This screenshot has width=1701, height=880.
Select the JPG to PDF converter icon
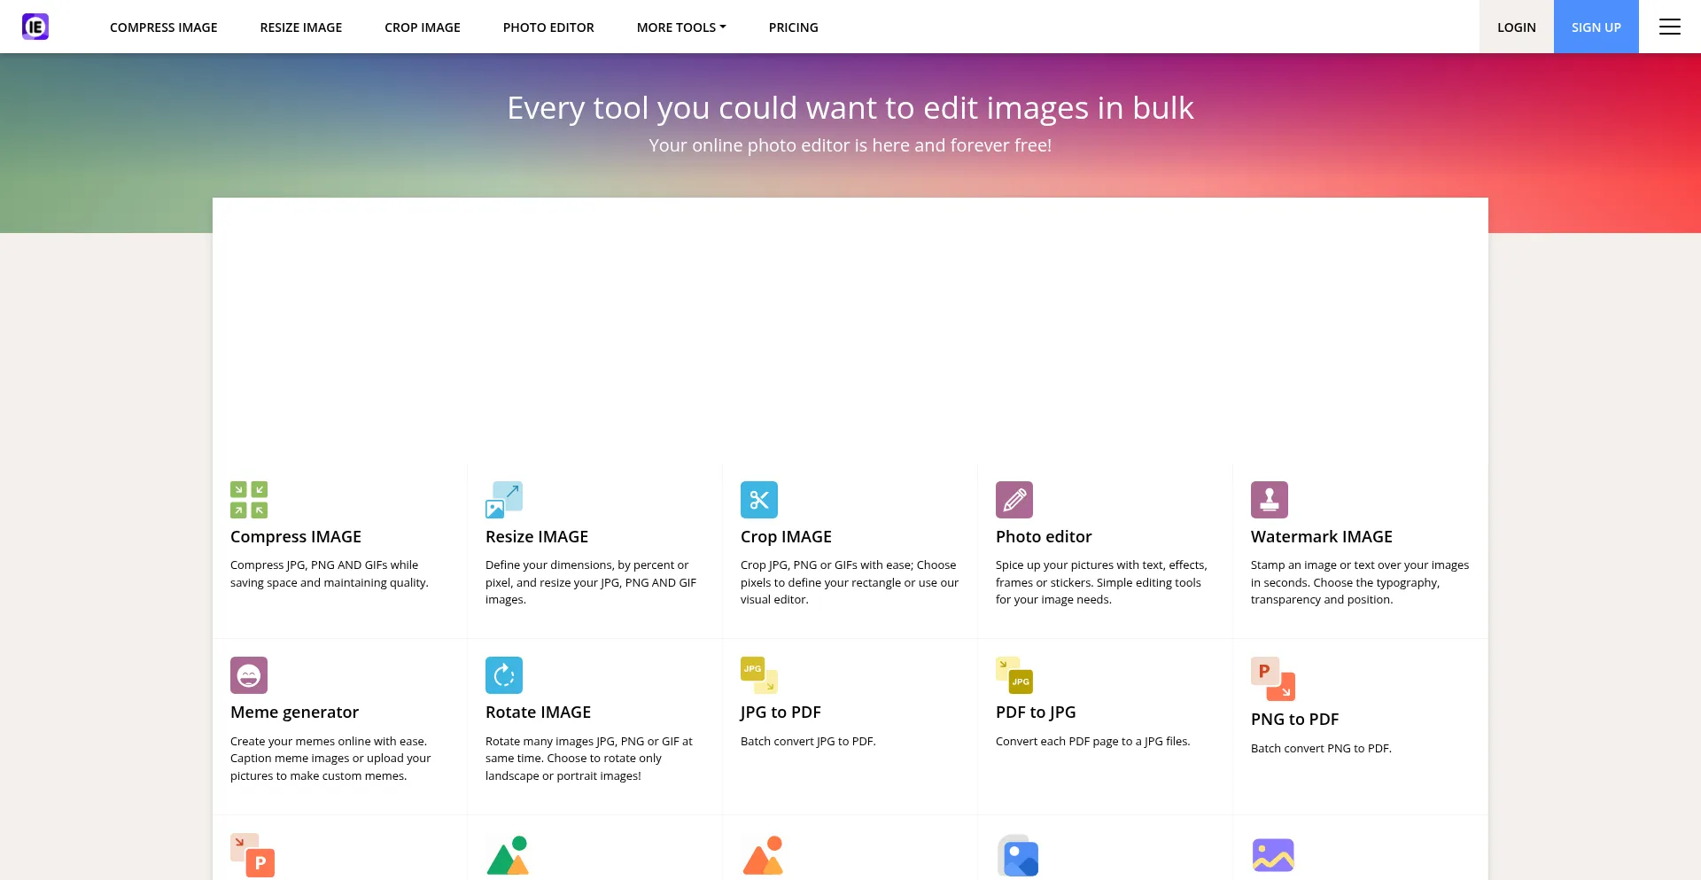pyautogui.click(x=758, y=674)
